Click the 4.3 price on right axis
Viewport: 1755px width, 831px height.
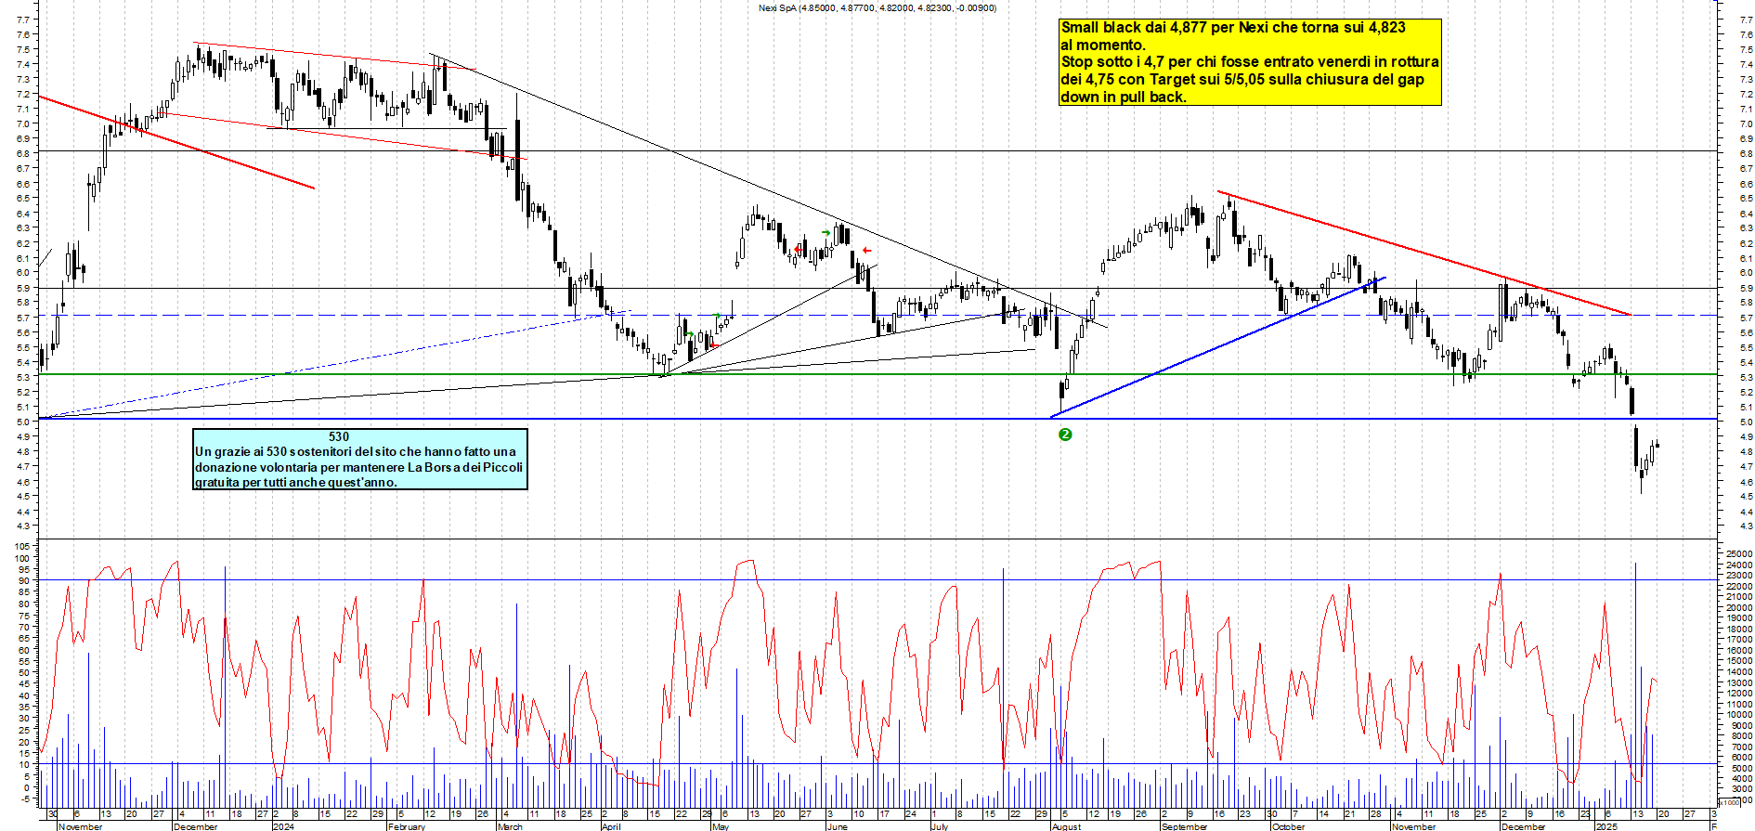point(1747,526)
